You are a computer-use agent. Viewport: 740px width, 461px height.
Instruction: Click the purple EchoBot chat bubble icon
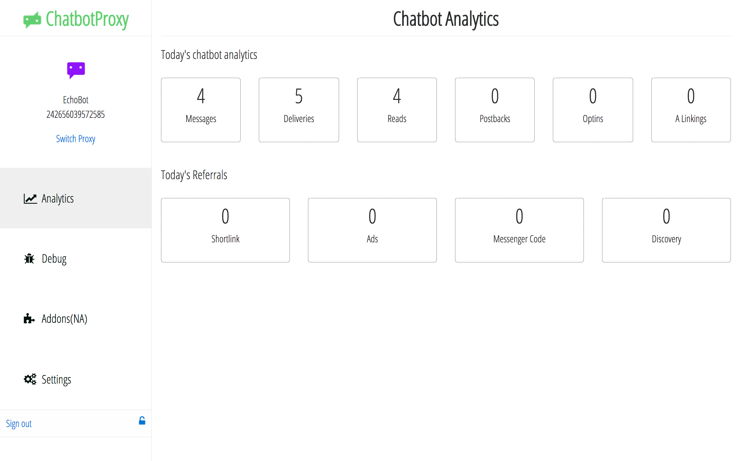[x=76, y=70]
